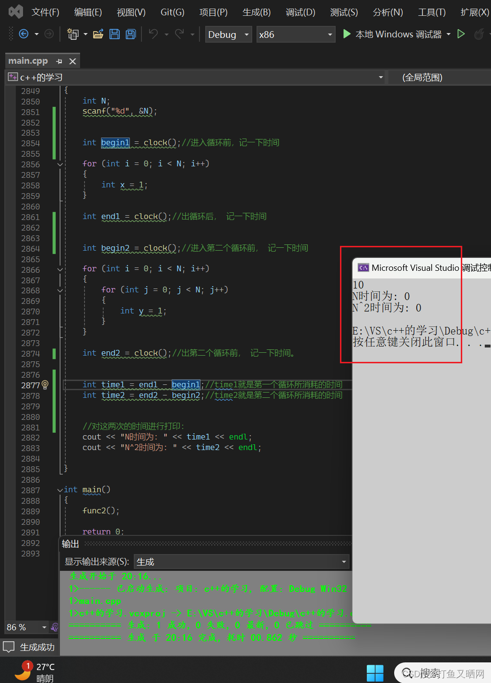Image resolution: width=491 pixels, height=683 pixels.
Task: Click the Visual Studio logo icon
Action: [x=16, y=12]
